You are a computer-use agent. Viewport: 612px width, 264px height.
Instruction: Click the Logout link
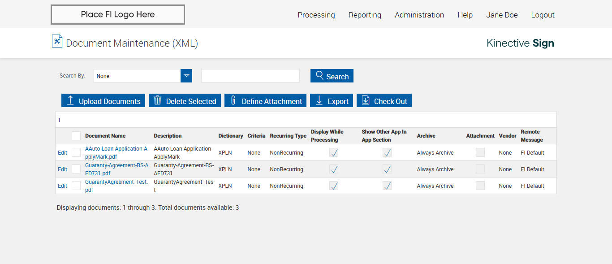tap(543, 15)
